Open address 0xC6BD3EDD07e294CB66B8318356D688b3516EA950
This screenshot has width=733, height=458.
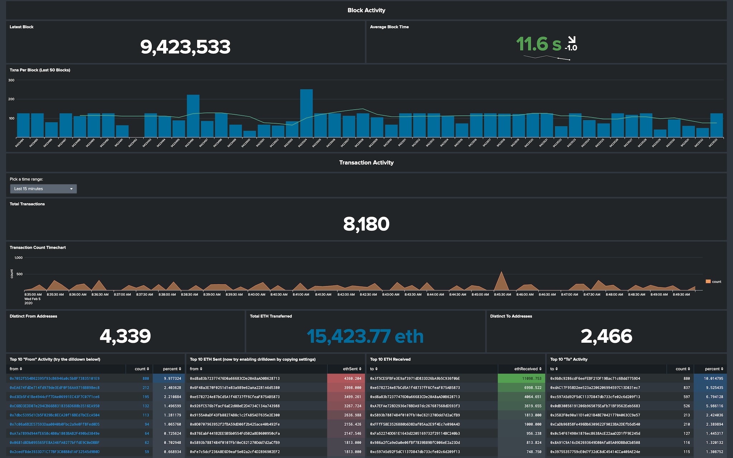click(55, 406)
